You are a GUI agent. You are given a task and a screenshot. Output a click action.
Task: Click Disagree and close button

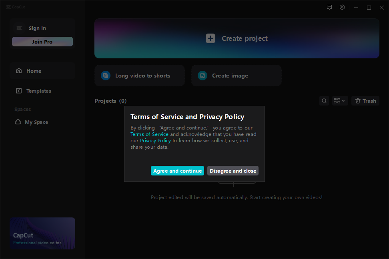coord(233,171)
